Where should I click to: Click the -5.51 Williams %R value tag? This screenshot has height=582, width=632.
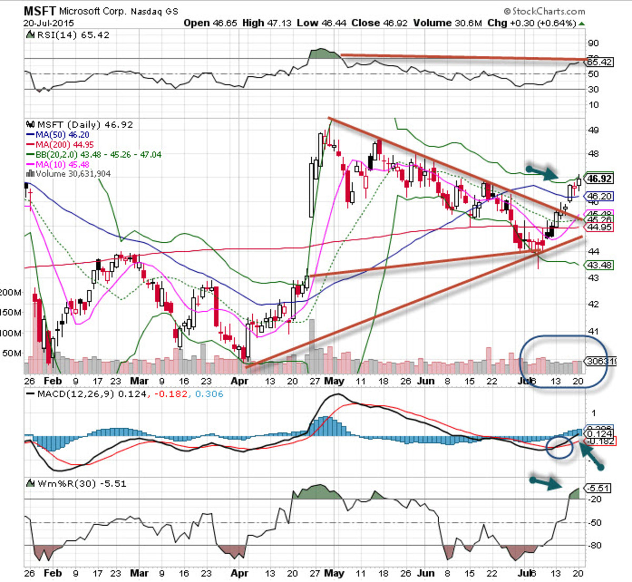pos(599,489)
